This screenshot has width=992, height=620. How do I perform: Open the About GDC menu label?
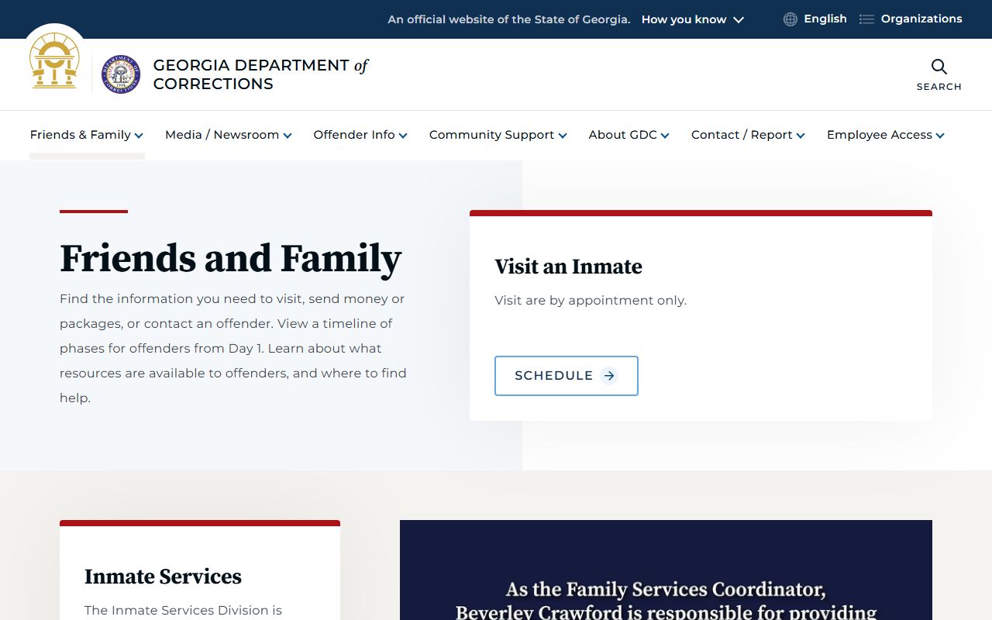pos(622,135)
